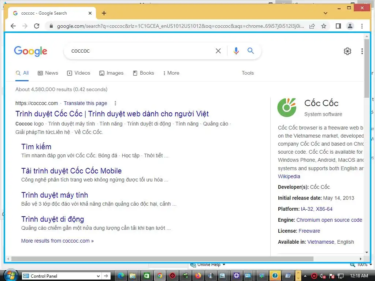Close the coccoc Google Search tab
The height and width of the screenshot is (281, 375).
coord(90,13)
